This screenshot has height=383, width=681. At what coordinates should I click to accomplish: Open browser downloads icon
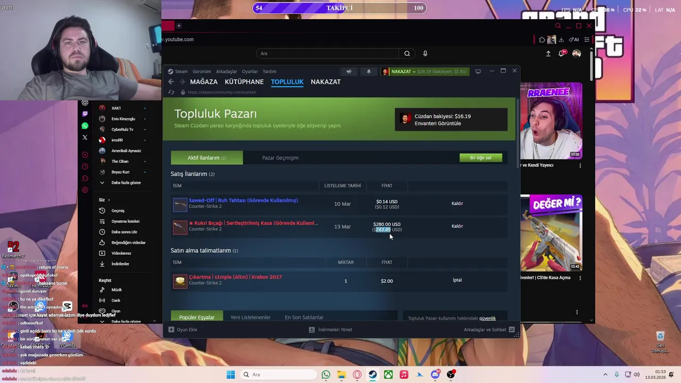[x=561, y=39]
